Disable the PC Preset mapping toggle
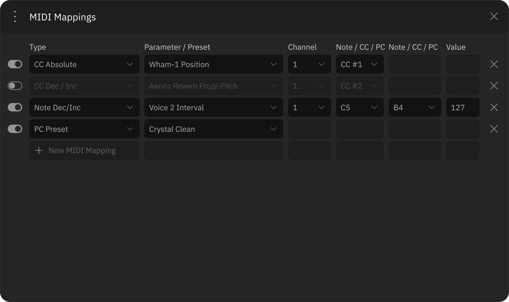Image resolution: width=509 pixels, height=302 pixels. [x=15, y=129]
